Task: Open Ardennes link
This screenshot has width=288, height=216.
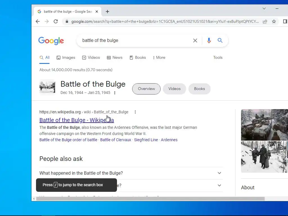Action: pyautogui.click(x=169, y=140)
